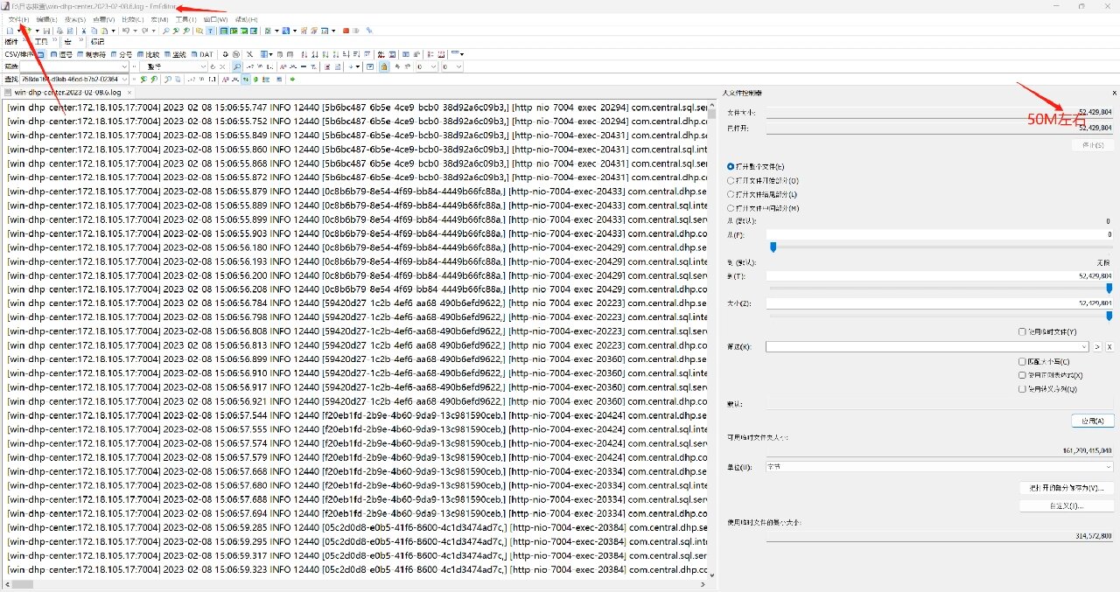Enable 使用临时文件(Y) checkbox
Image resolution: width=1120 pixels, height=592 pixels.
tap(1047, 332)
